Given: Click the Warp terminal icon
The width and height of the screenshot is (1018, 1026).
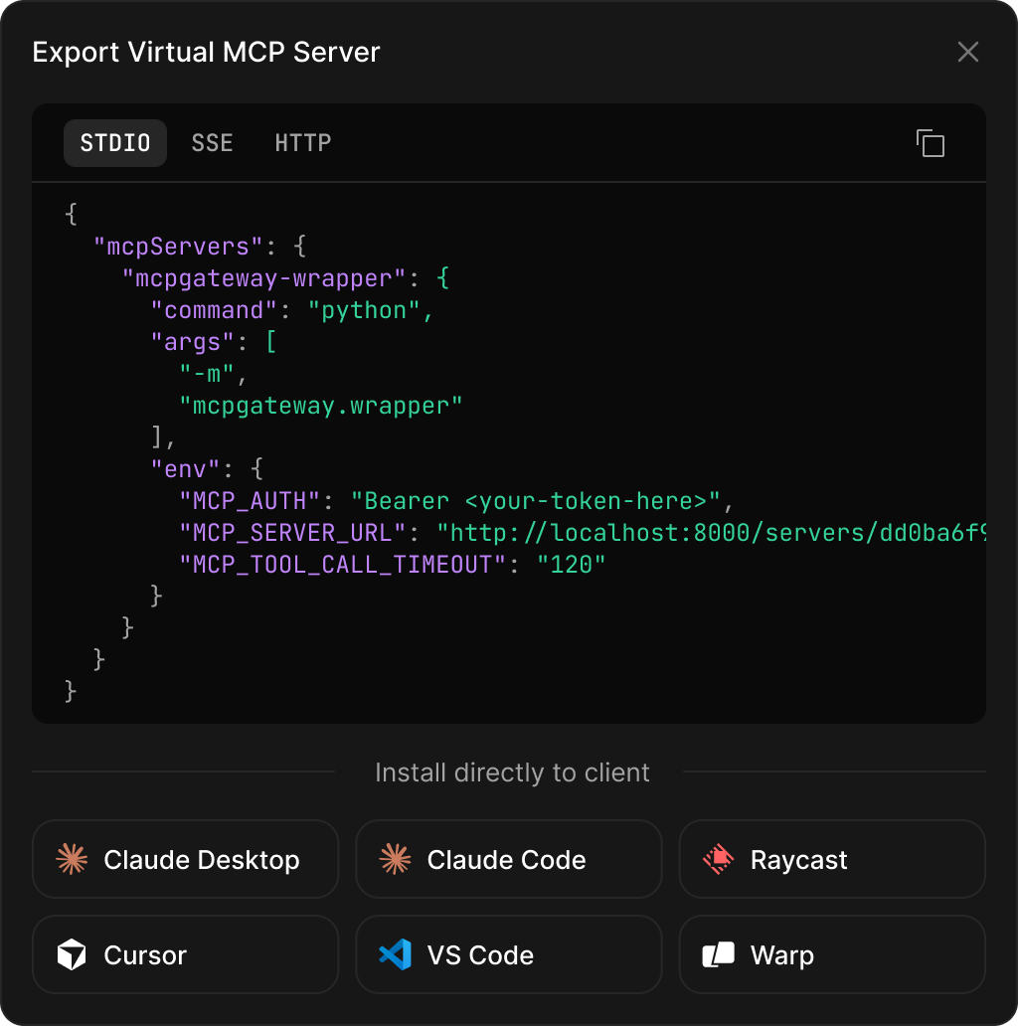Looking at the screenshot, I should click(718, 954).
